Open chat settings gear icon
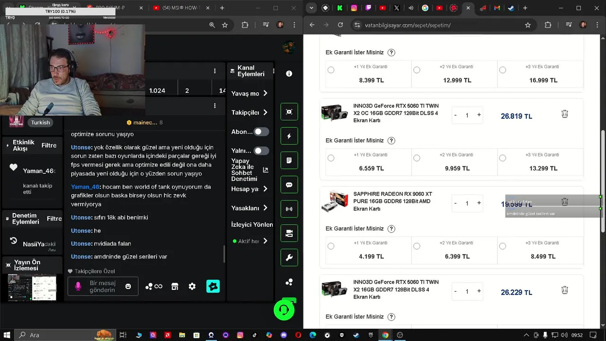 coord(192,287)
